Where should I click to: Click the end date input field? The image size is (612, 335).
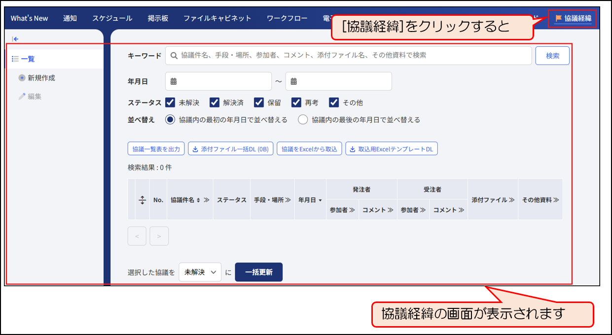[338, 81]
